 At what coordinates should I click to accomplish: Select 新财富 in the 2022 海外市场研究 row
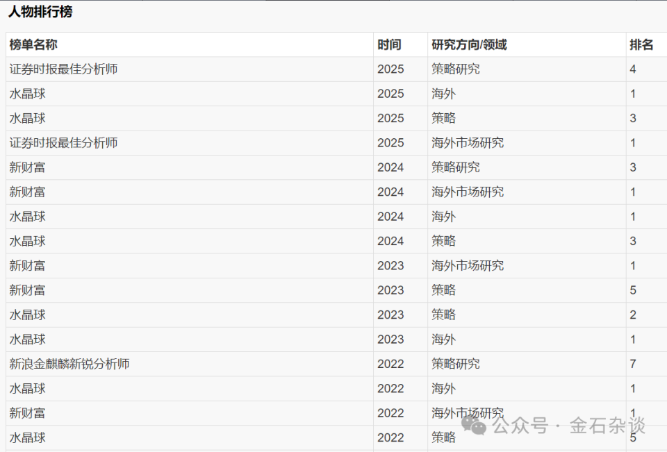point(27,413)
